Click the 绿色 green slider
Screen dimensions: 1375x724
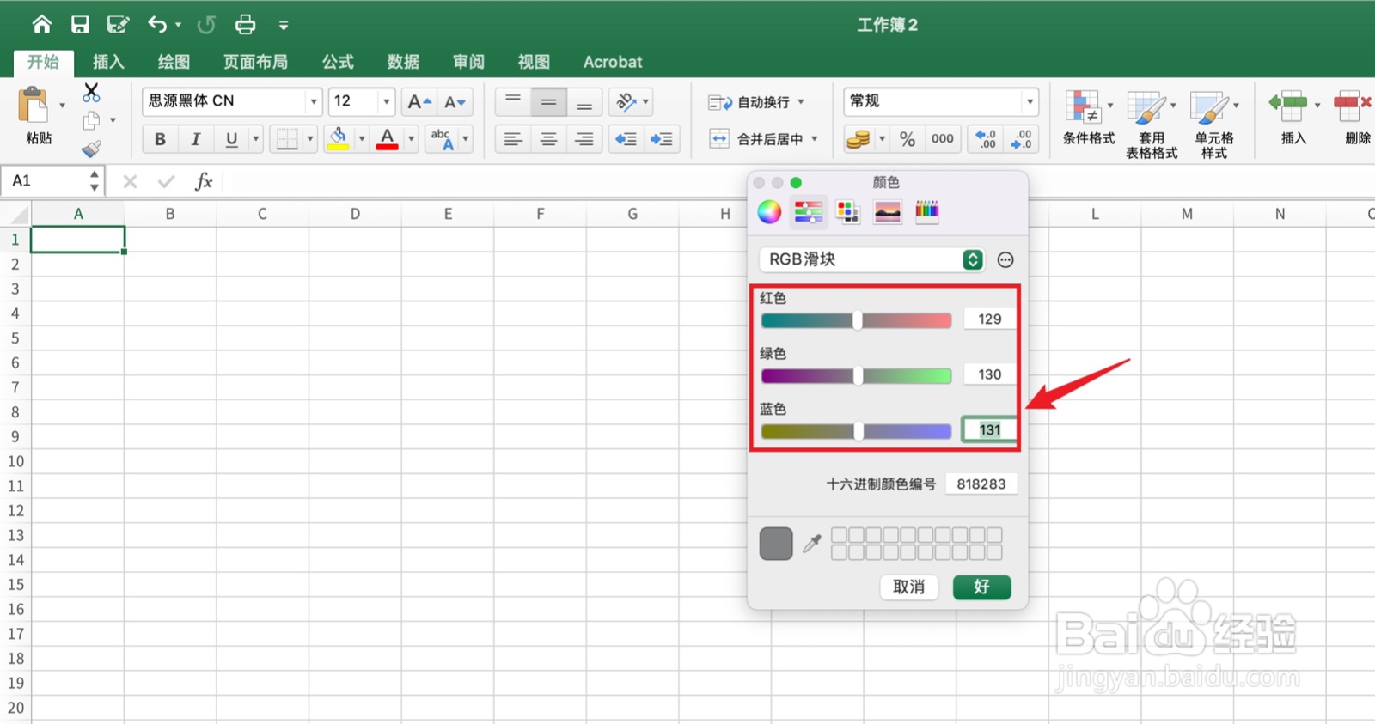tap(856, 376)
